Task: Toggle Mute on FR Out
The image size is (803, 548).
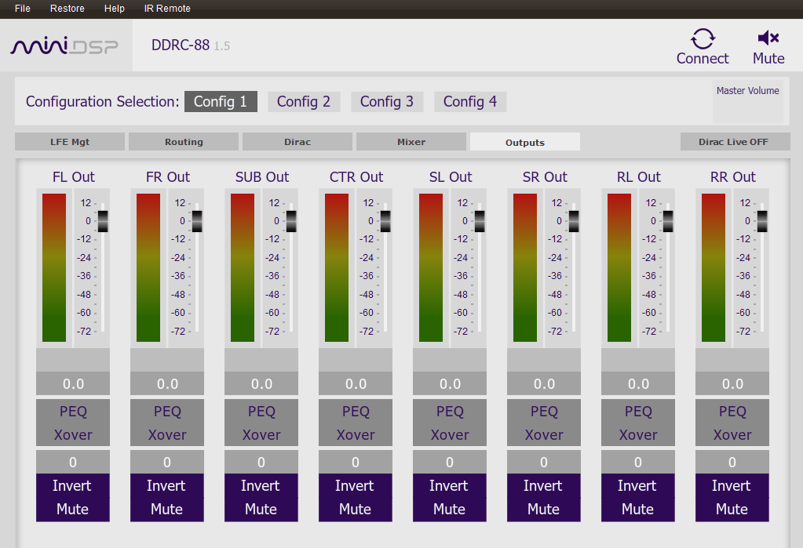Action: pyautogui.click(x=167, y=510)
